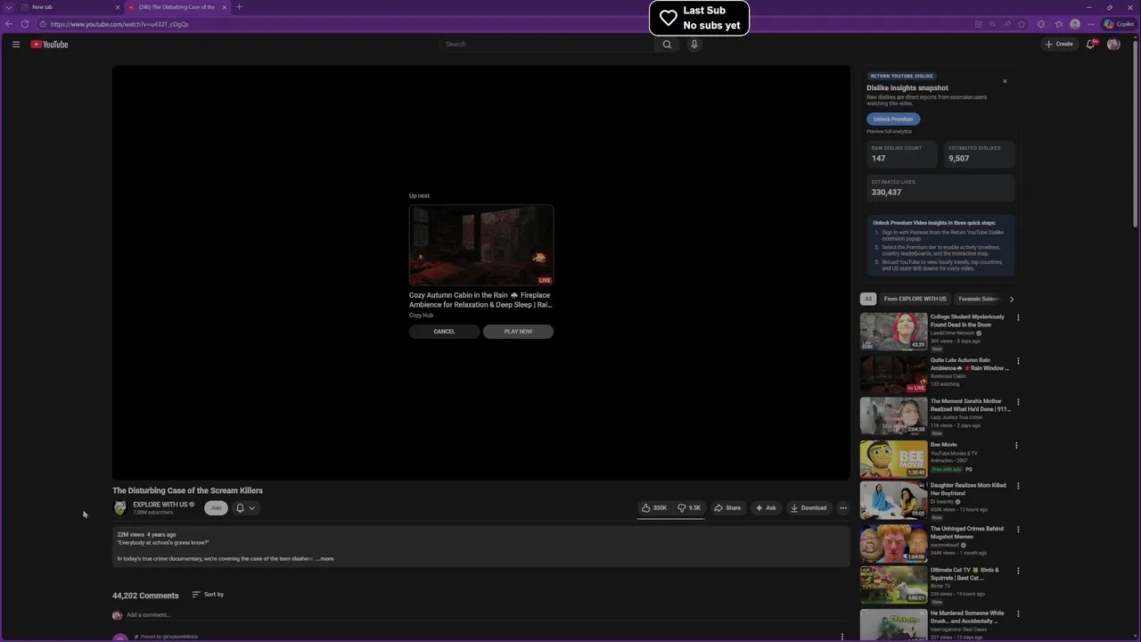This screenshot has height=642, width=1141.
Task: Reload the page in browser
Action: point(24,24)
